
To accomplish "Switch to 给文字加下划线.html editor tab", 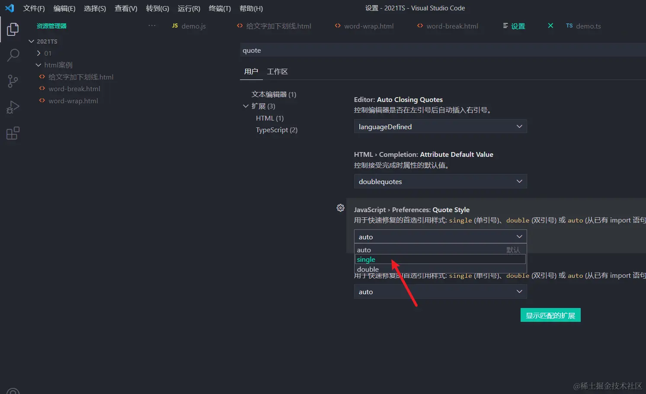I will point(274,26).
